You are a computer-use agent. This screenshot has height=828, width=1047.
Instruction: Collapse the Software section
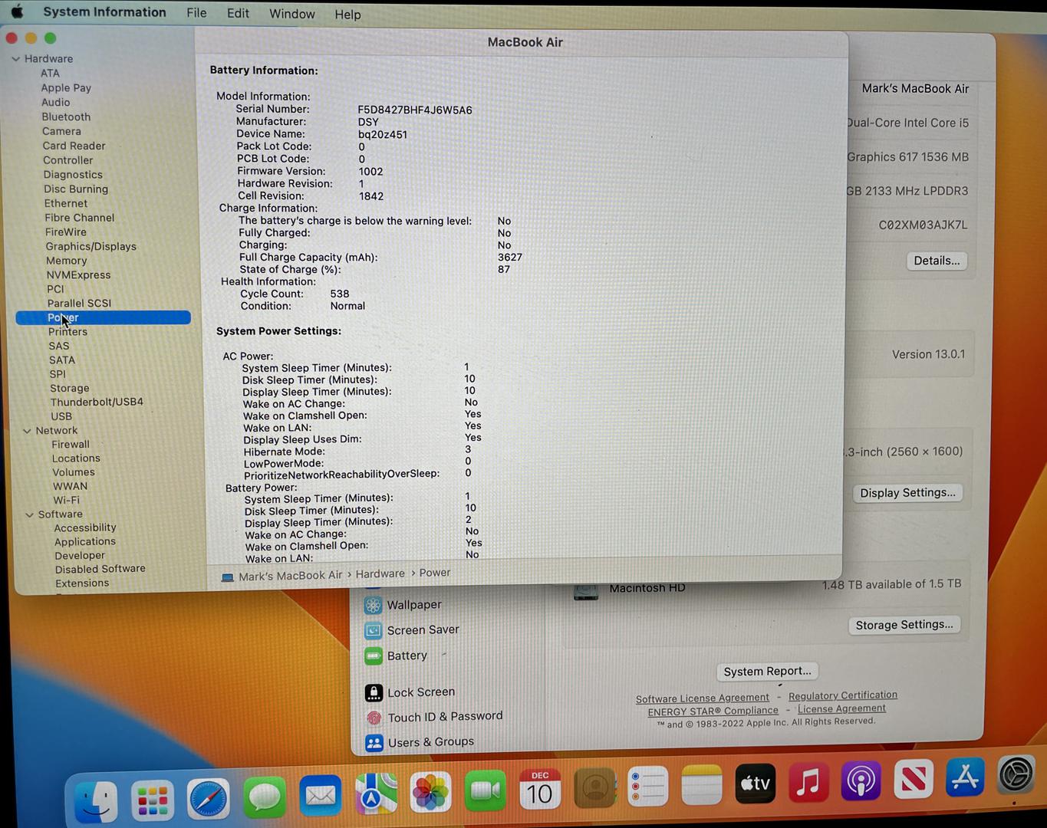click(x=29, y=514)
